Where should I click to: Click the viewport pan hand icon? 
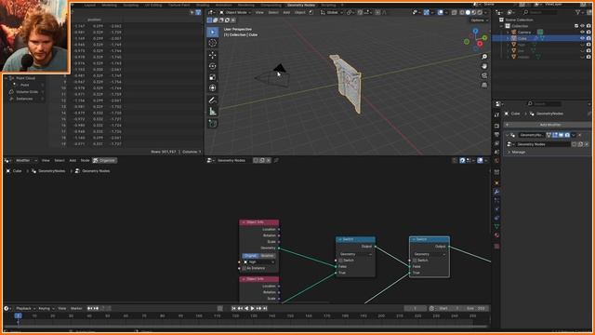484,66
